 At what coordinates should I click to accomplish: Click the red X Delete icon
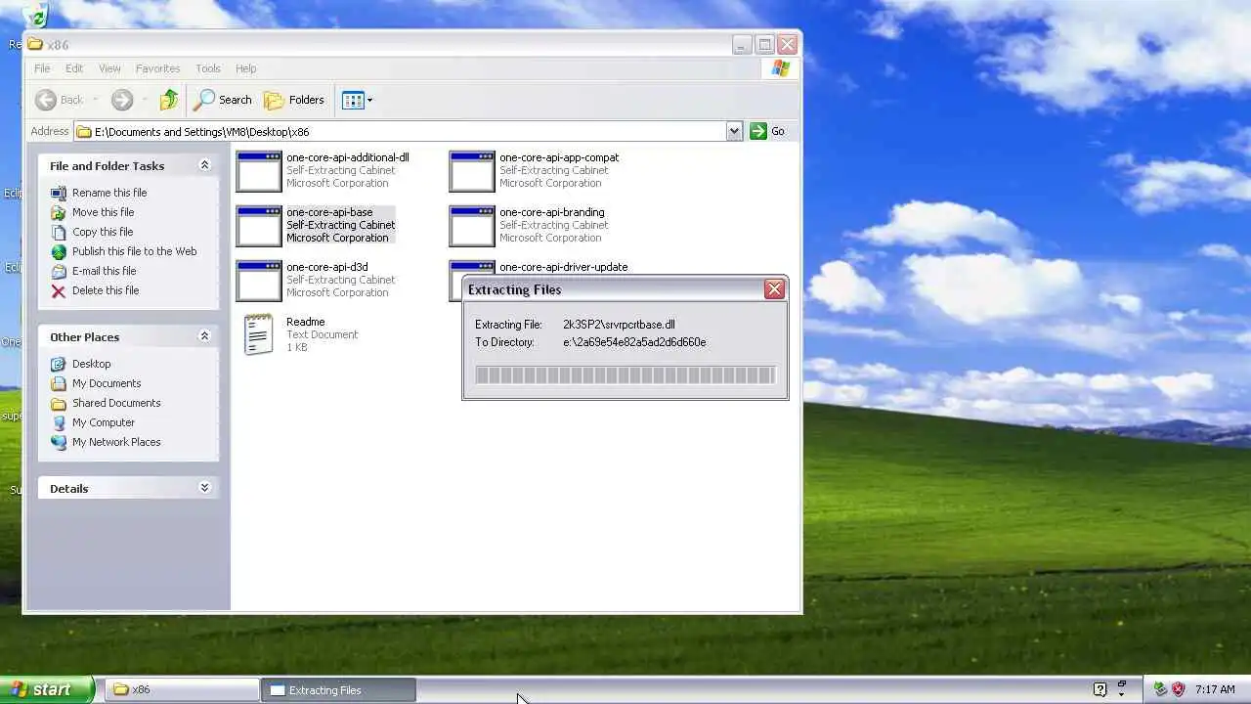(x=59, y=290)
